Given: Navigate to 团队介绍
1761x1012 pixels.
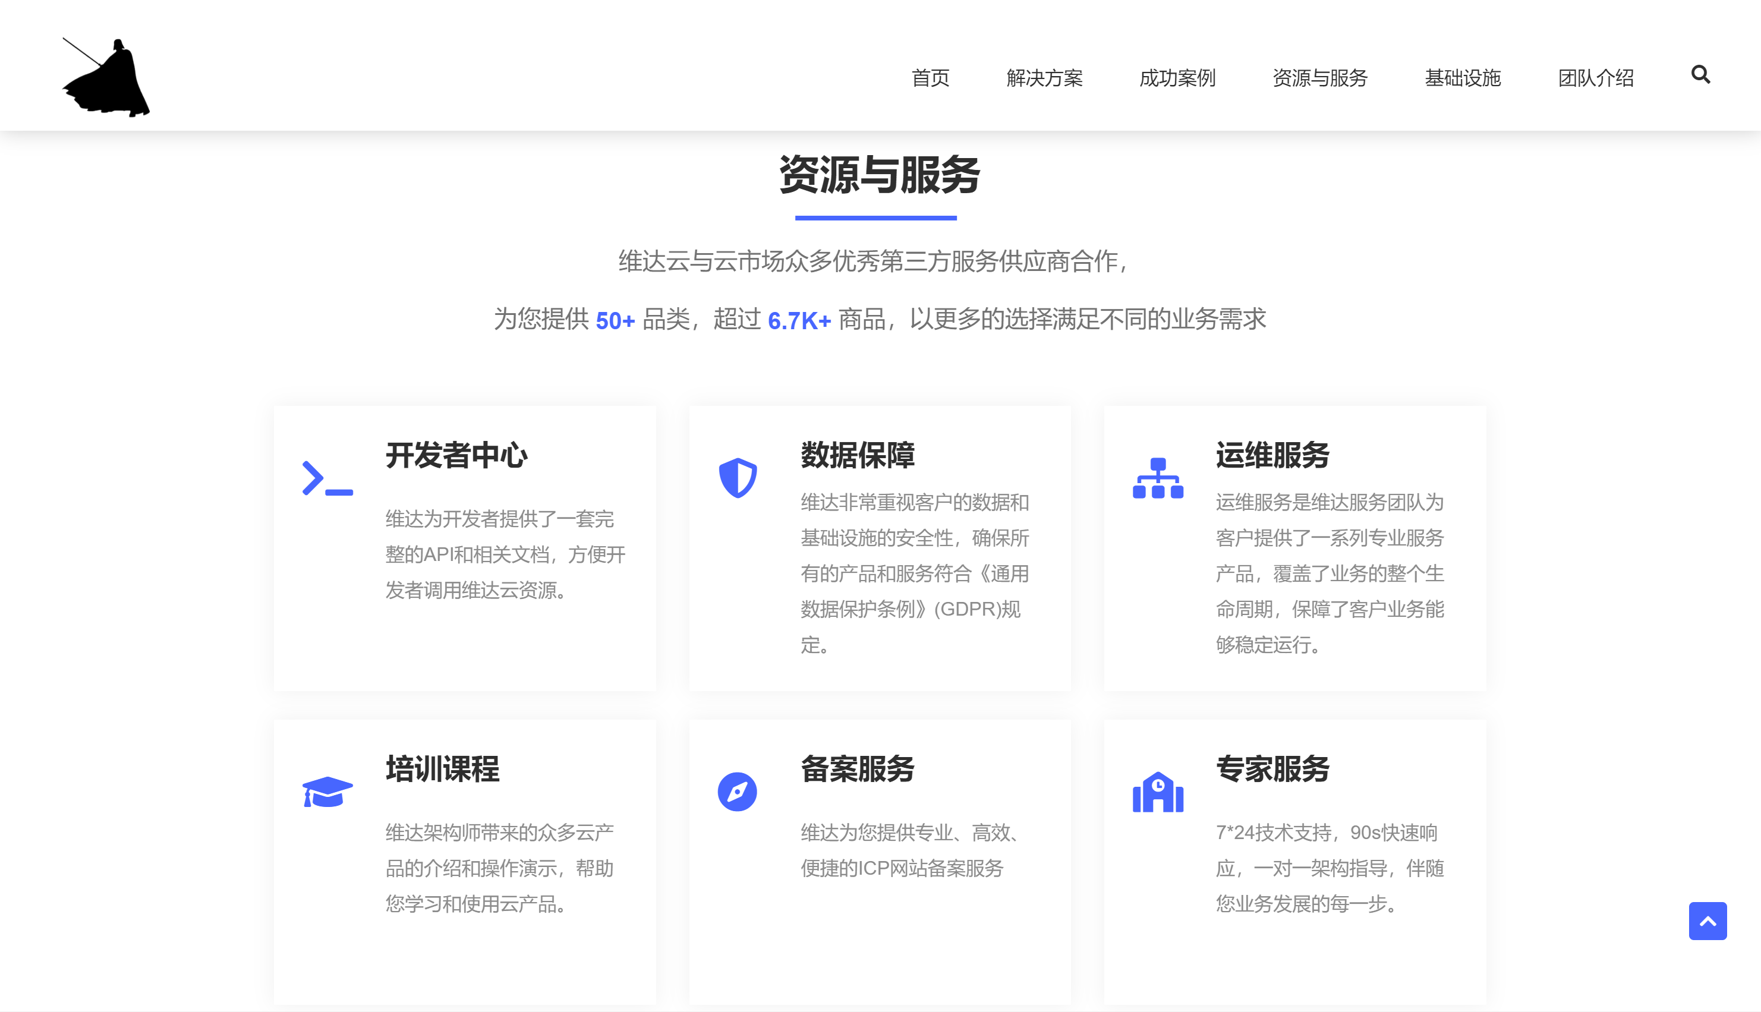Looking at the screenshot, I should [1595, 78].
